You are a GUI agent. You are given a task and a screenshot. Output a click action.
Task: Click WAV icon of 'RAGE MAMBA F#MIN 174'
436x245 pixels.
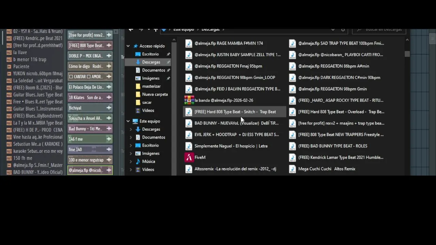click(x=189, y=43)
